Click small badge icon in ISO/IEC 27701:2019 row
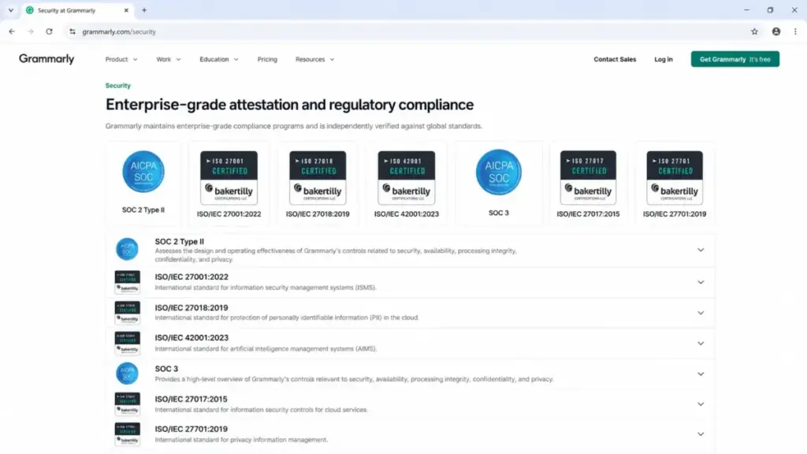 (127, 434)
